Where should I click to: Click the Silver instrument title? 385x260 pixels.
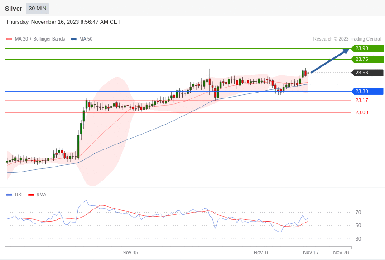coord(14,9)
